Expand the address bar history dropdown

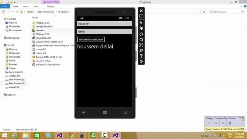pyautogui.click(x=200, y=12)
